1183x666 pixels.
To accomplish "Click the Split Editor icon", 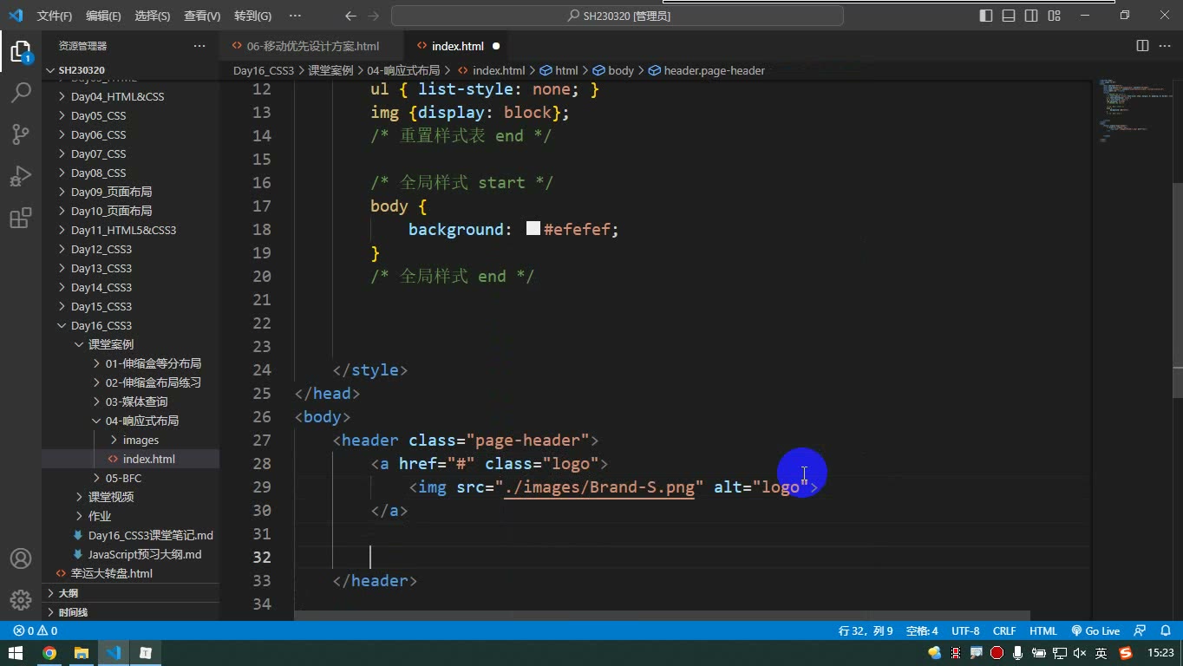I will [x=1142, y=46].
